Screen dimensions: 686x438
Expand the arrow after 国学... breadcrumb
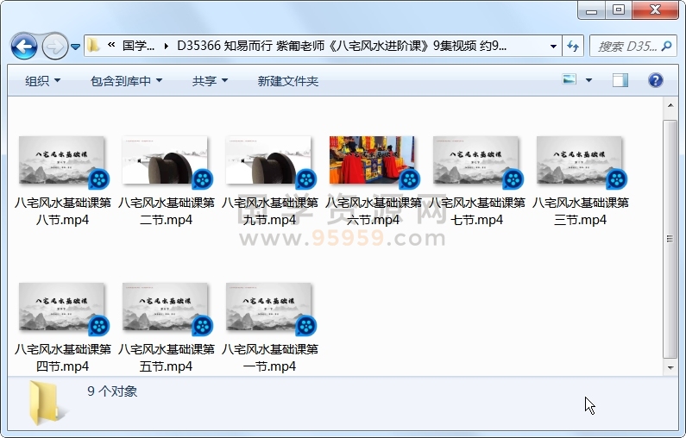tap(167, 46)
